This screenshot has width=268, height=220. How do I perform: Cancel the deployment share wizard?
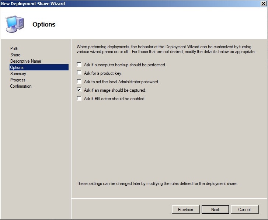[244, 209]
